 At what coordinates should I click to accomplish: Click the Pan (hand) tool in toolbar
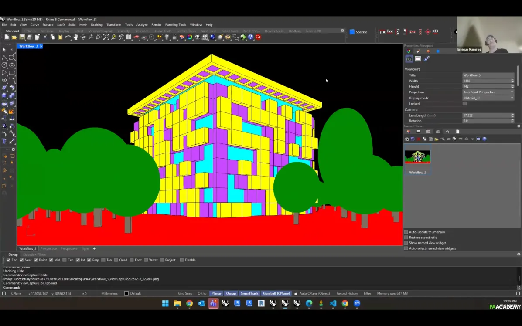point(75,37)
